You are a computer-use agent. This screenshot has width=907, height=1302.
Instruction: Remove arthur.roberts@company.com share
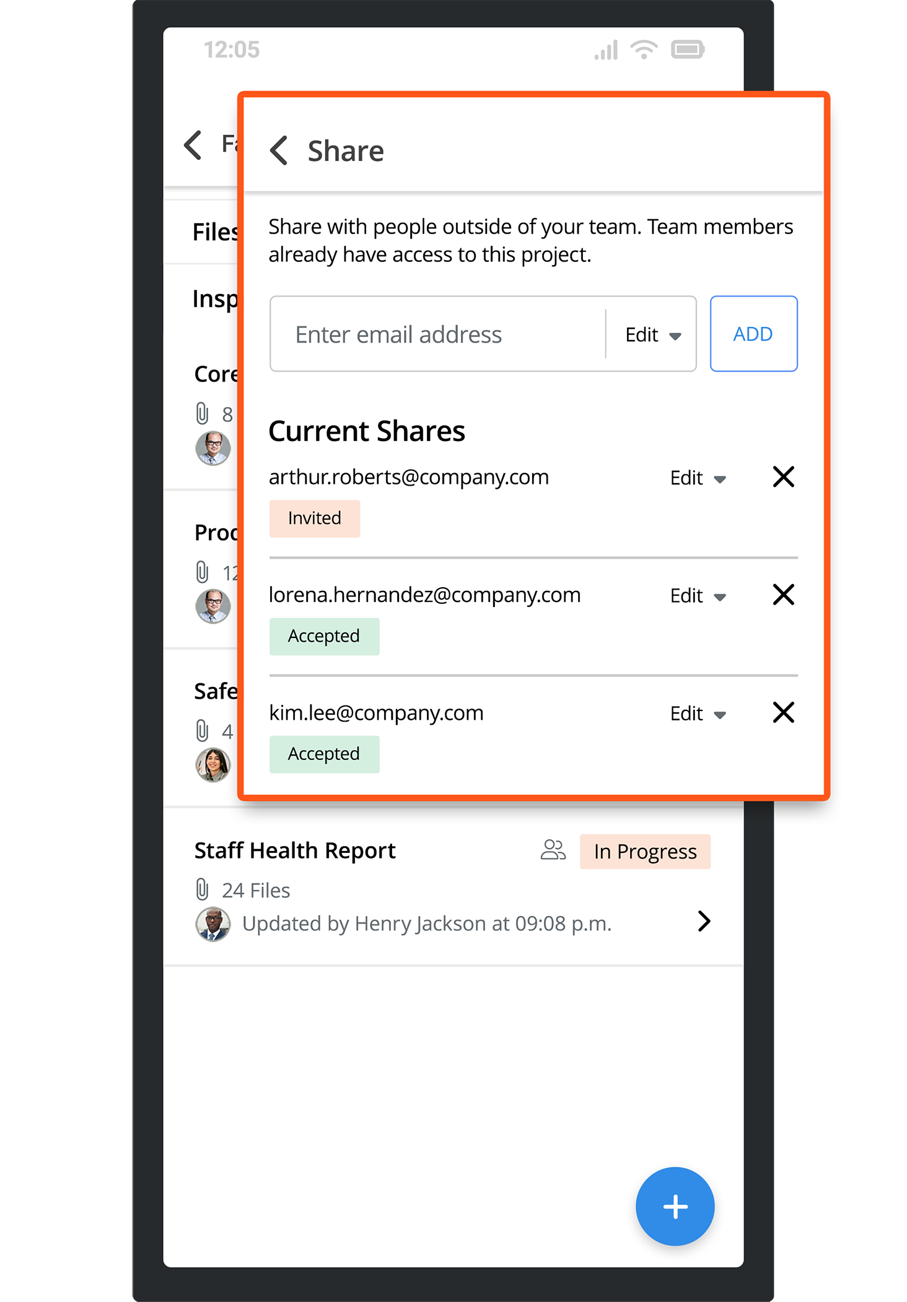[x=783, y=477]
